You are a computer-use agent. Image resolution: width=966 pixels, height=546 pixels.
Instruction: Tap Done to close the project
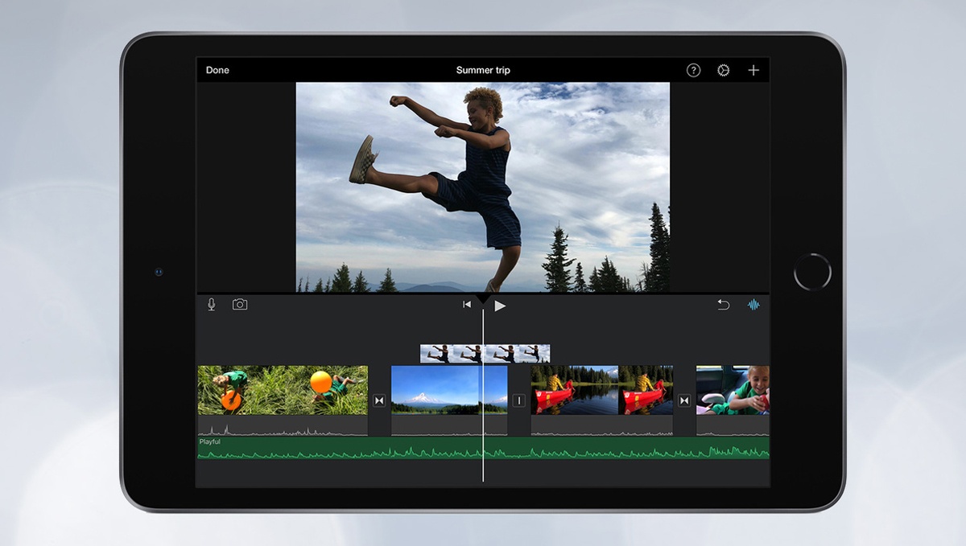point(217,70)
